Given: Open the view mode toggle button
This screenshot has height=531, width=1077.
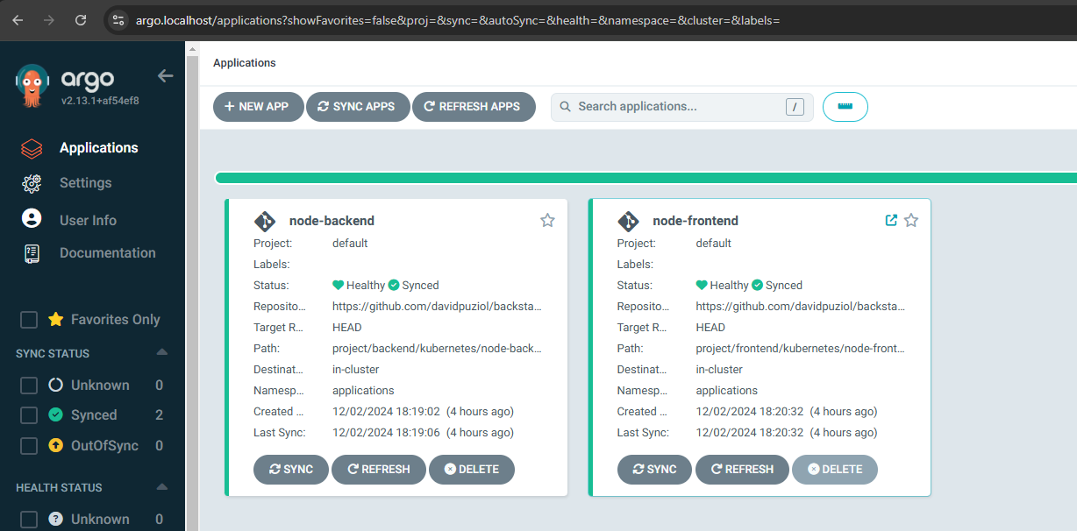Looking at the screenshot, I should [845, 107].
